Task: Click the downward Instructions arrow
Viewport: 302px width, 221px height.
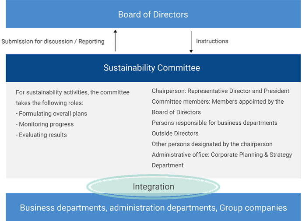Action: 191,41
